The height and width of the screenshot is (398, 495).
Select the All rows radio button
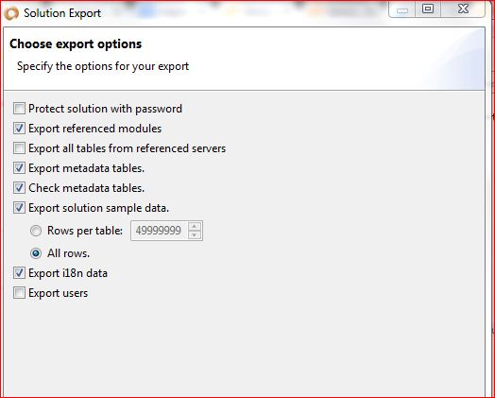pyautogui.click(x=36, y=253)
